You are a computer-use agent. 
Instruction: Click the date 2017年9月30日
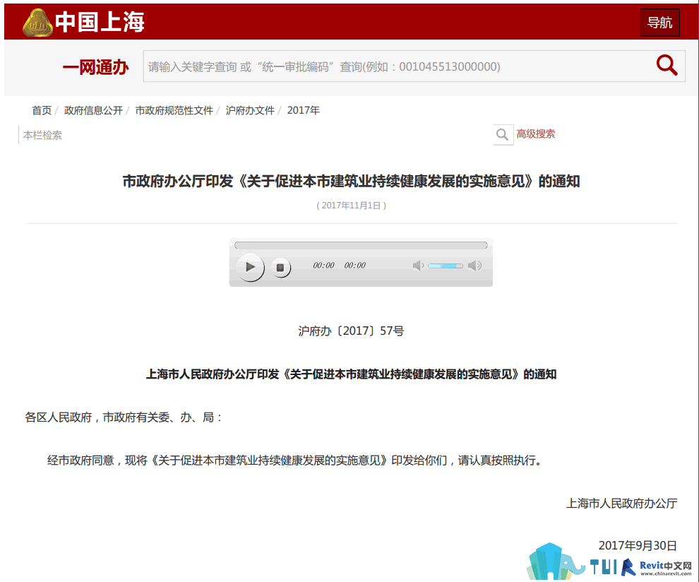(638, 545)
